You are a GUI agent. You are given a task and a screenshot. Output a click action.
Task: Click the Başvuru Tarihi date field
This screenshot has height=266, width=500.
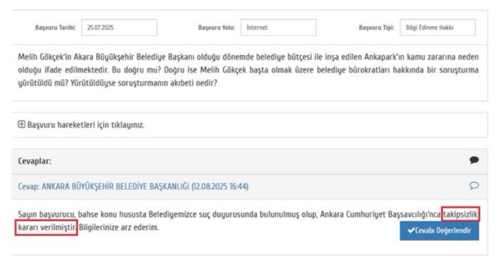[119, 28]
